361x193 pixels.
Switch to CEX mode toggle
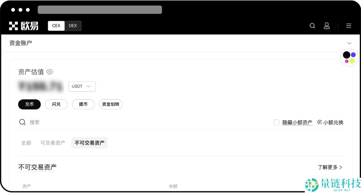pyautogui.click(x=56, y=26)
